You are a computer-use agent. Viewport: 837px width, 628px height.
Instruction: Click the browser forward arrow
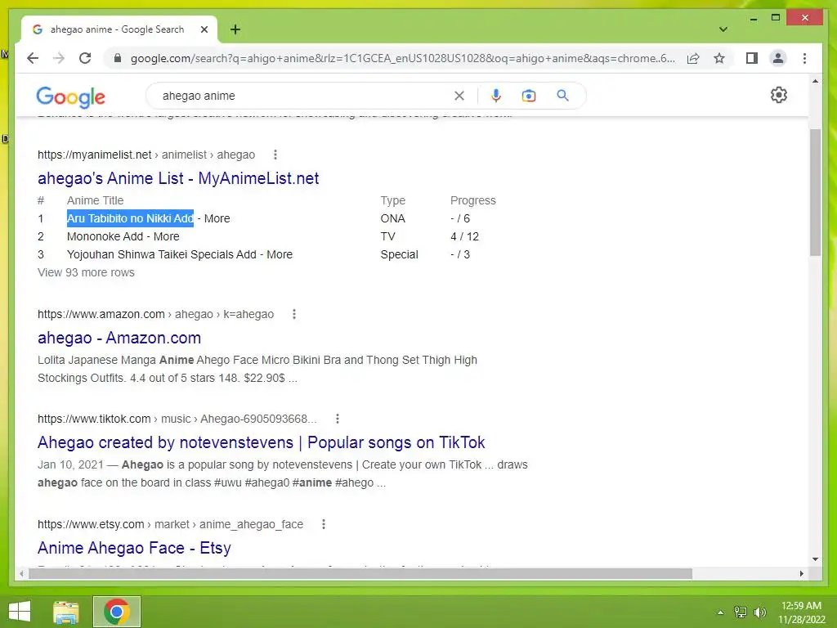[59, 58]
